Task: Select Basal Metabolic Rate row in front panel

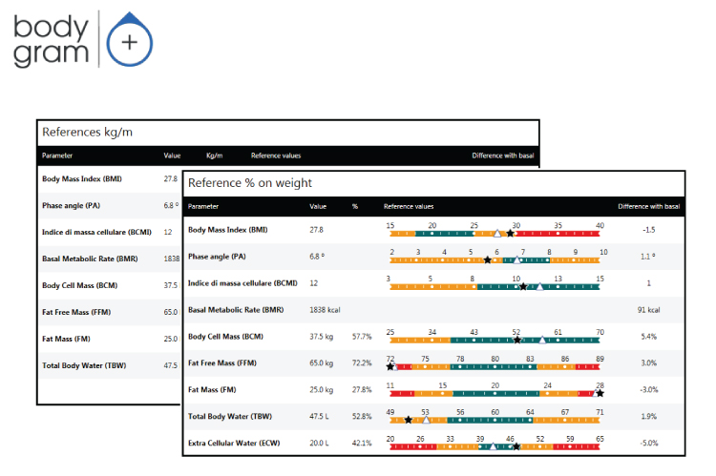Action: (236, 310)
